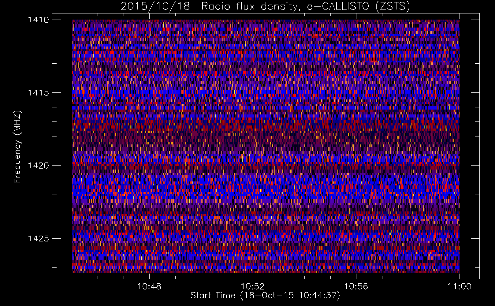This screenshot has width=495, height=306.
Task: Click the "Start Time (18-Oct-15 10:44:37)" axis label
Action: click(265, 296)
